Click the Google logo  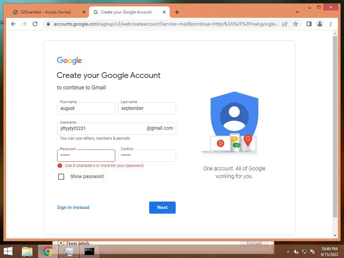click(69, 60)
